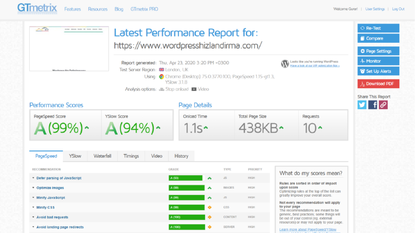Screen dimensions: 415x233
Task: Click green arrow beside Minify JavaScript grade
Action: tap(210, 198)
